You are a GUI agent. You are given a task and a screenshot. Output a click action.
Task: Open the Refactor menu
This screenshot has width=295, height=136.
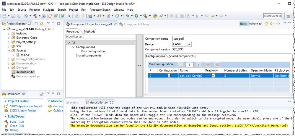pyautogui.click(x=35, y=9)
